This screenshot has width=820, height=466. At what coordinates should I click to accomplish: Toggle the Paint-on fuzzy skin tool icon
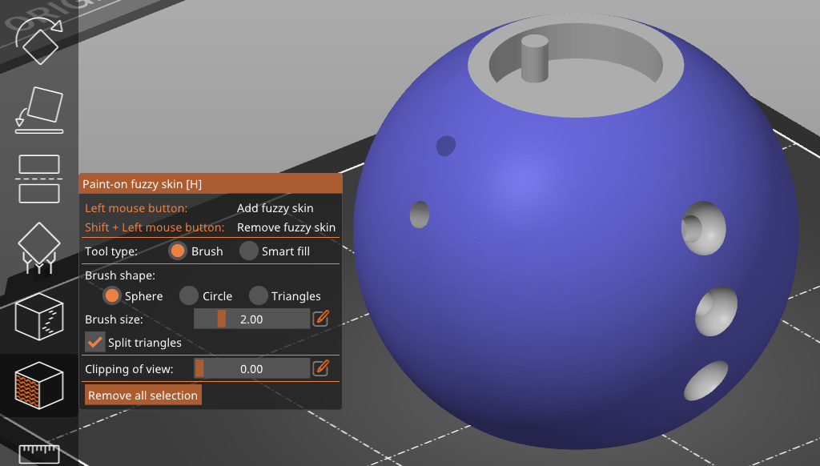(39, 385)
